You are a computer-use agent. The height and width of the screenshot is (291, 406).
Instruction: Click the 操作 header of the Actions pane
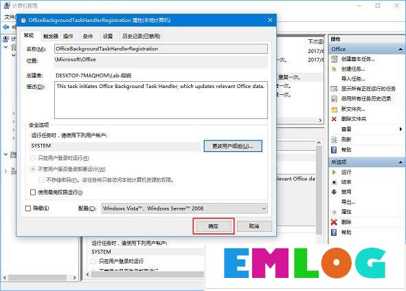point(335,39)
